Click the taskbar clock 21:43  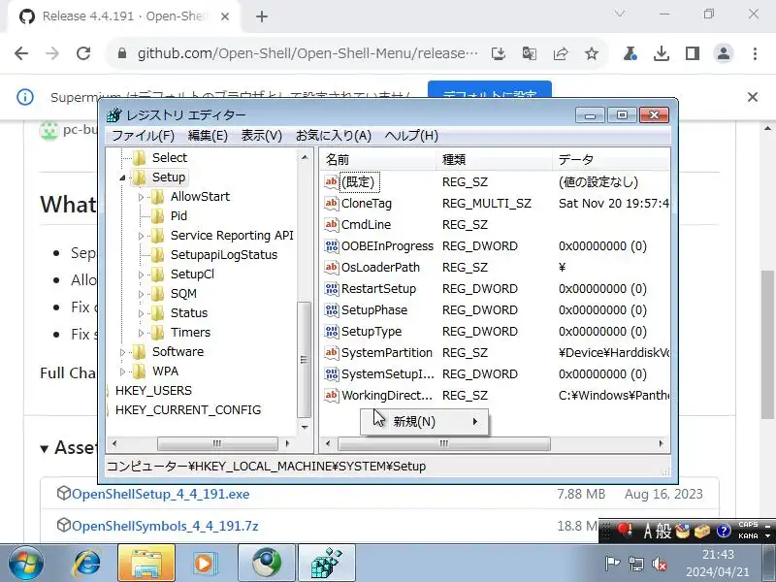[718, 554]
